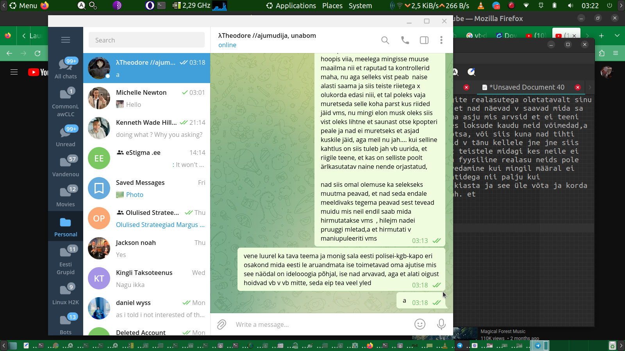Open daniel wyss chat

point(146,308)
